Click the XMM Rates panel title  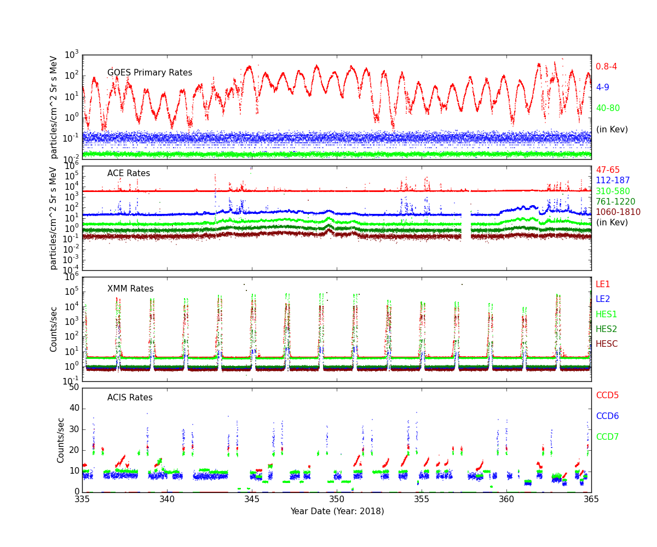click(x=130, y=289)
